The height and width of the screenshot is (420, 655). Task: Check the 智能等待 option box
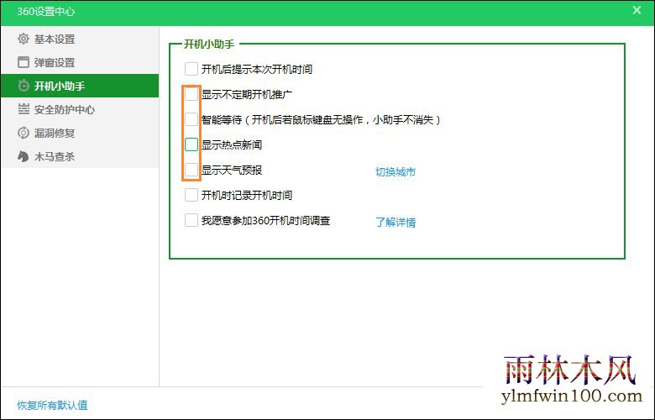(191, 119)
